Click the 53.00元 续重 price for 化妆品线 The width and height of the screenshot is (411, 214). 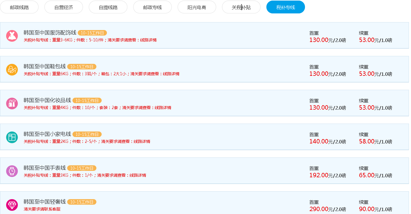click(369, 108)
